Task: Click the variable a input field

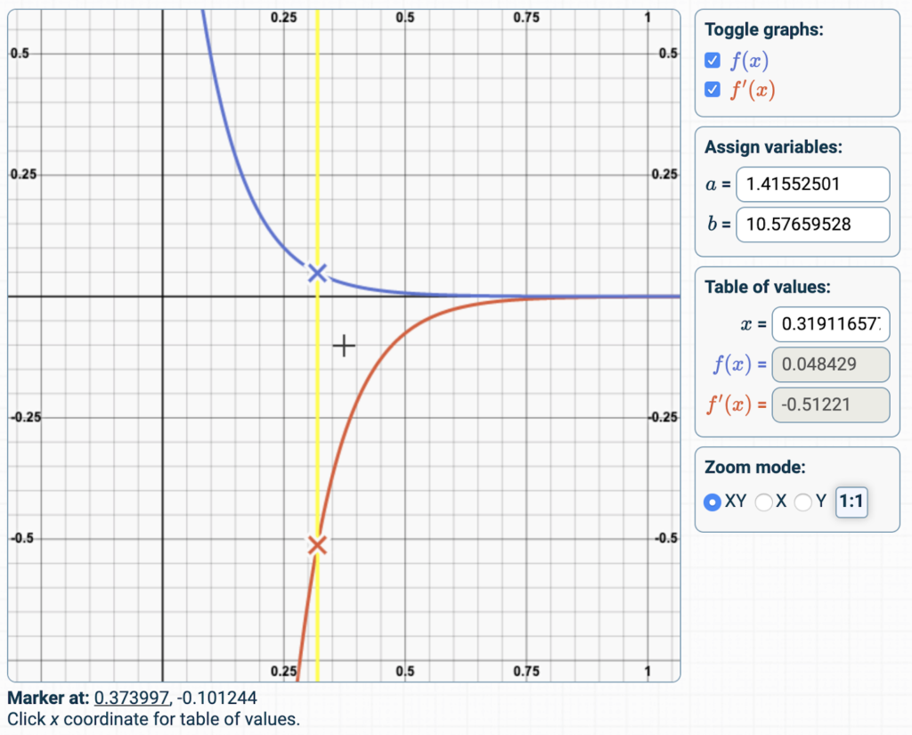Action: (x=812, y=184)
